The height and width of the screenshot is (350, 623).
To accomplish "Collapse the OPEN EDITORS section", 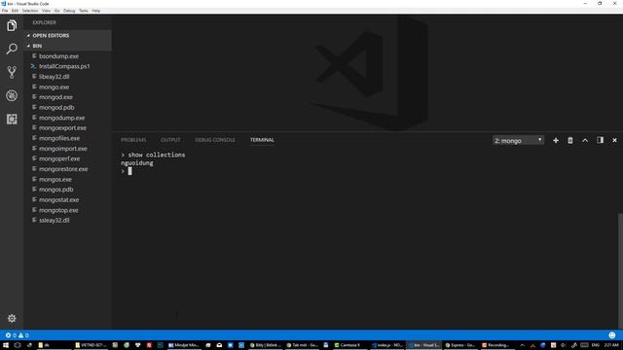I will [67, 35].
